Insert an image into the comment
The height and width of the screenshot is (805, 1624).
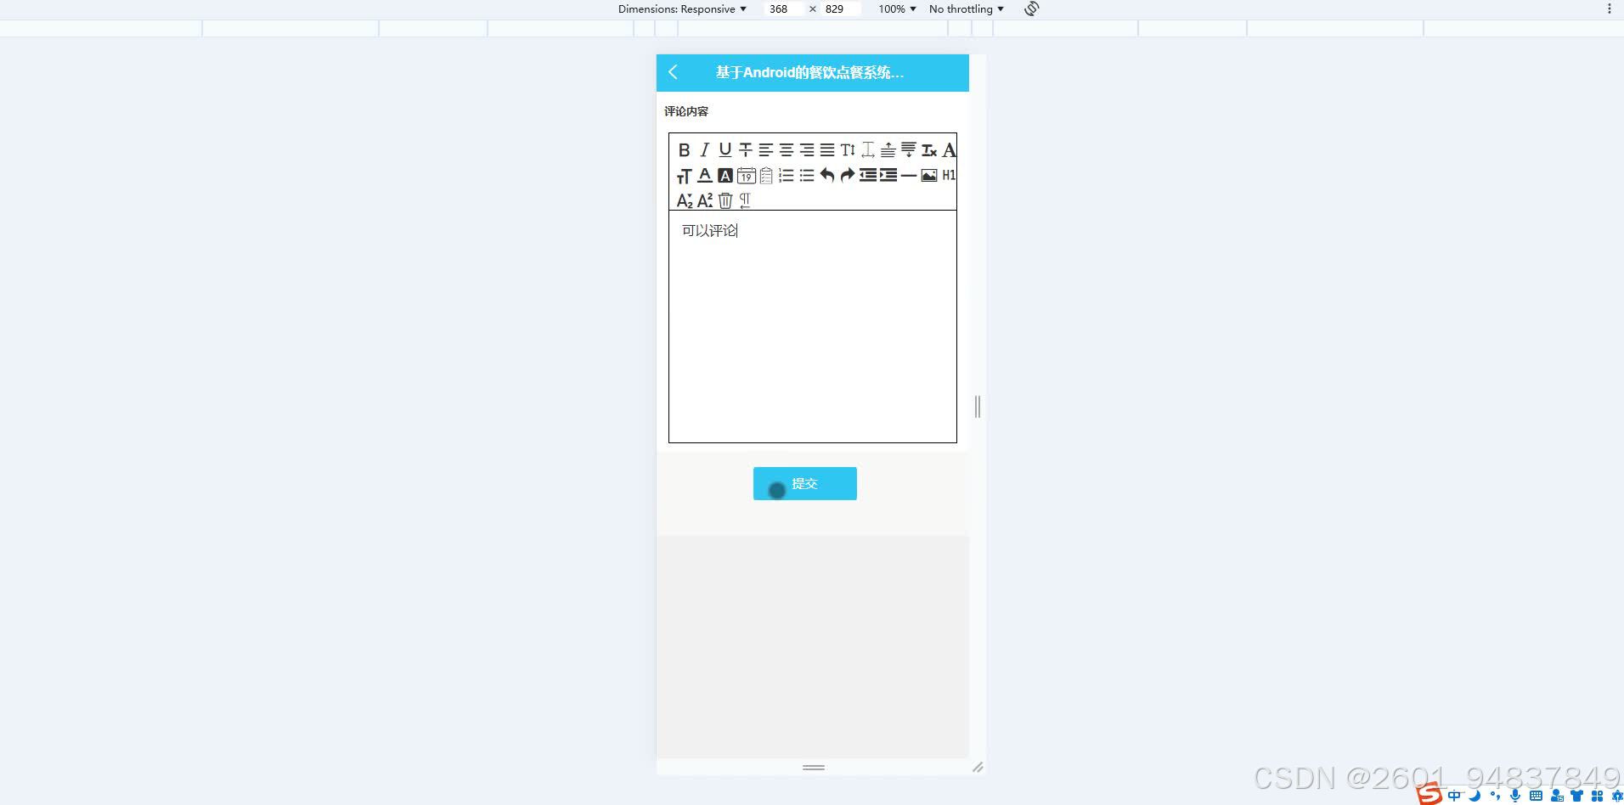928,176
